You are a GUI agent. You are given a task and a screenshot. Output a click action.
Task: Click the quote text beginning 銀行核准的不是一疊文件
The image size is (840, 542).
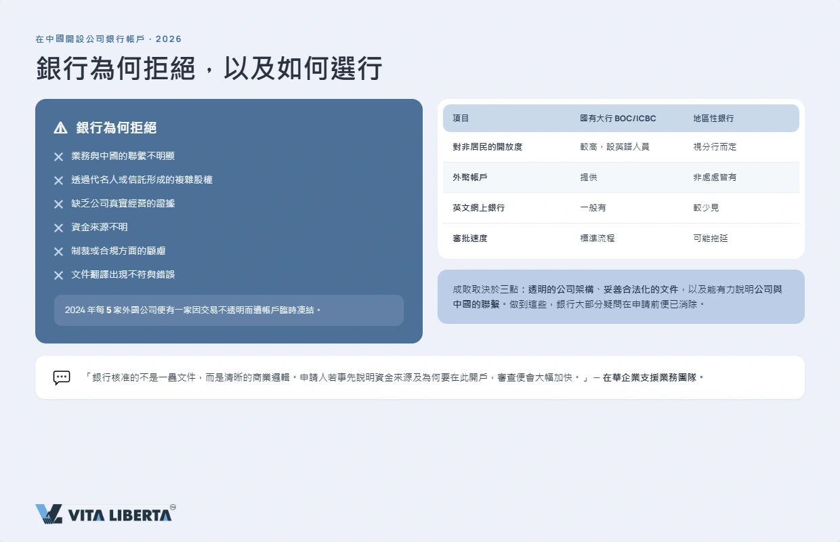click(x=337, y=377)
